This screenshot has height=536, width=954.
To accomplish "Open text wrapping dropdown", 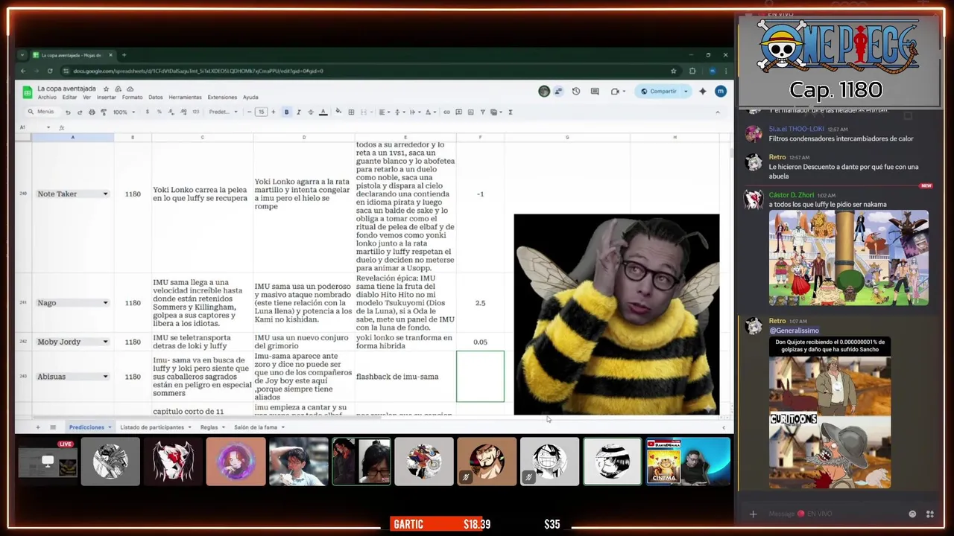I will coord(414,112).
